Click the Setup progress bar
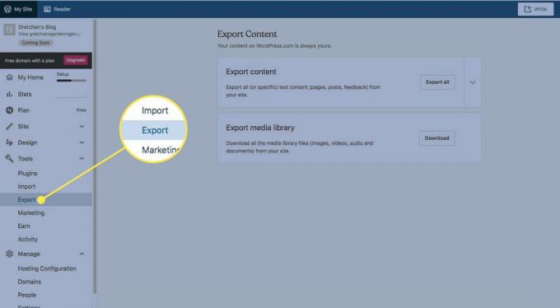Viewport: 560px width, 308px height. point(71,81)
